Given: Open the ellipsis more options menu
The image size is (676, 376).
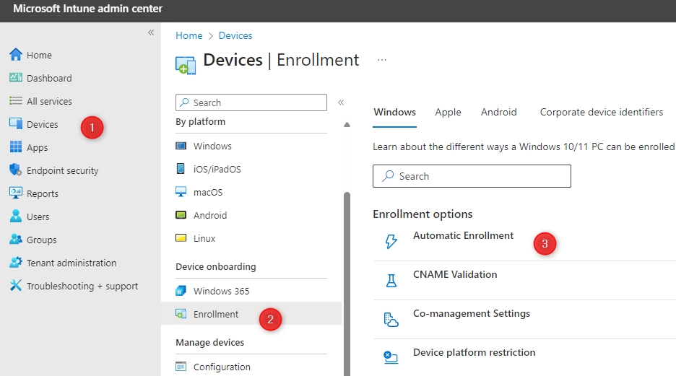Looking at the screenshot, I should (x=382, y=60).
